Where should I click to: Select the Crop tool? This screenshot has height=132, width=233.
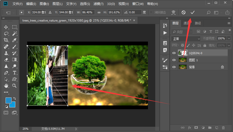point(6,40)
